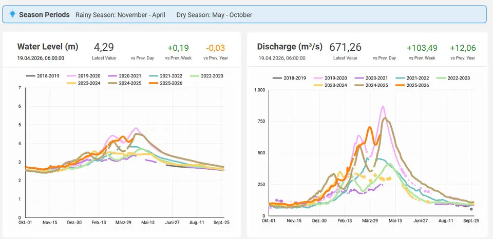Click the lightbulb icon beside Season Periods
The width and height of the screenshot is (493, 239).
click(12, 14)
